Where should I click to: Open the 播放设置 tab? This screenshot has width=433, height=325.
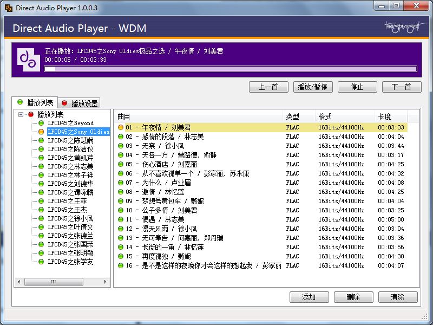[79, 103]
